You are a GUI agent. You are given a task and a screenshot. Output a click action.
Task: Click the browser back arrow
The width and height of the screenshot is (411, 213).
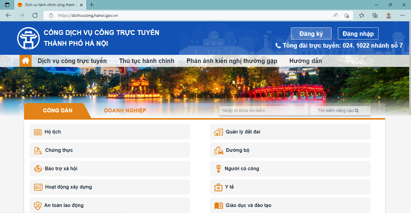(x=8, y=15)
